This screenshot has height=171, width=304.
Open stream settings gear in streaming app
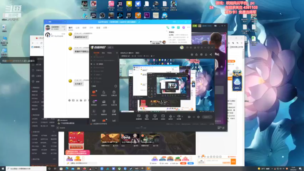click(x=198, y=117)
